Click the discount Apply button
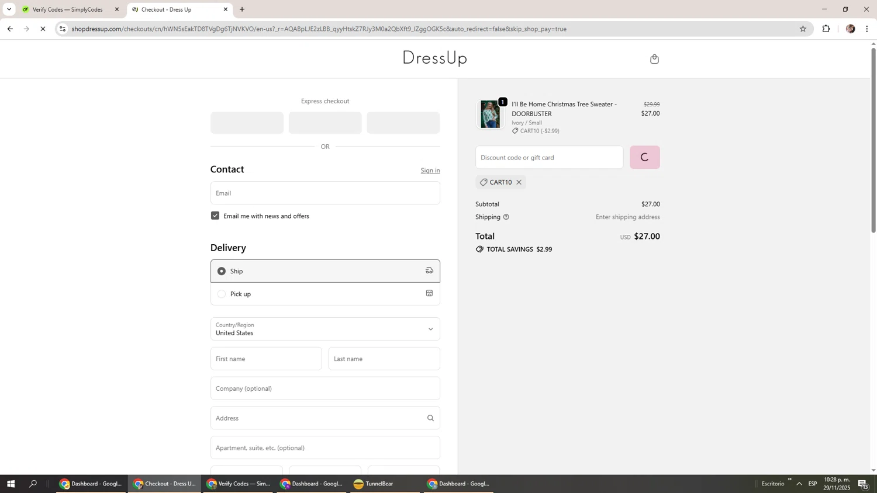877x493 pixels. [x=645, y=157]
